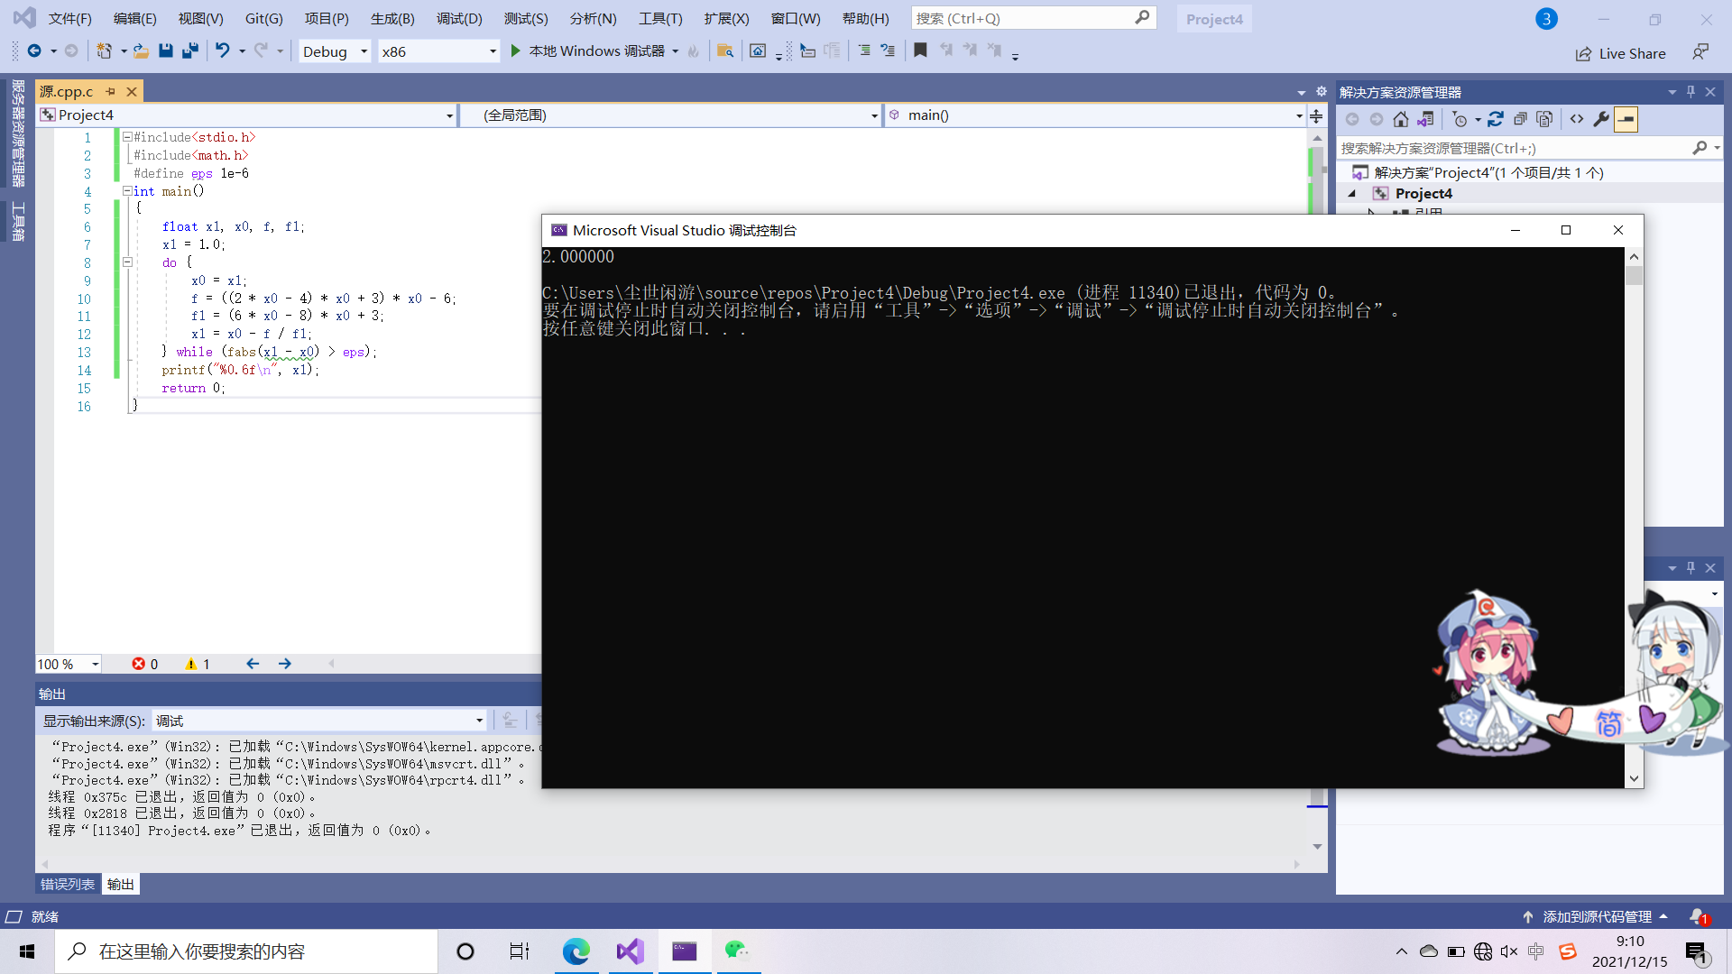Click the bookmark toggle icon in toolbar
This screenshot has width=1732, height=974.
point(920,51)
